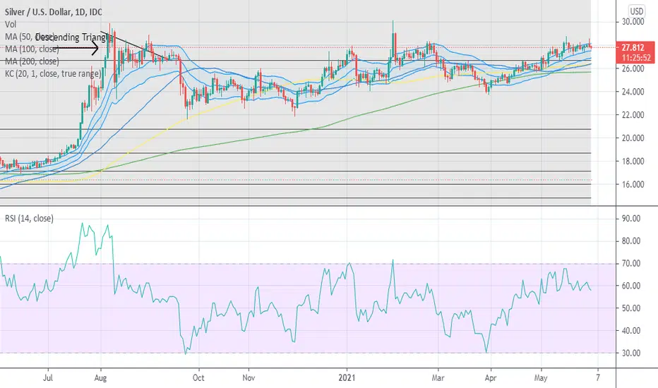658x388 pixels.
Task: Click the 16.000 price axis label
Action: point(633,185)
